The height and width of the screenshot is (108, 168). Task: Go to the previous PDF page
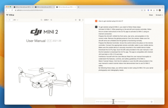(x=7, y=20)
